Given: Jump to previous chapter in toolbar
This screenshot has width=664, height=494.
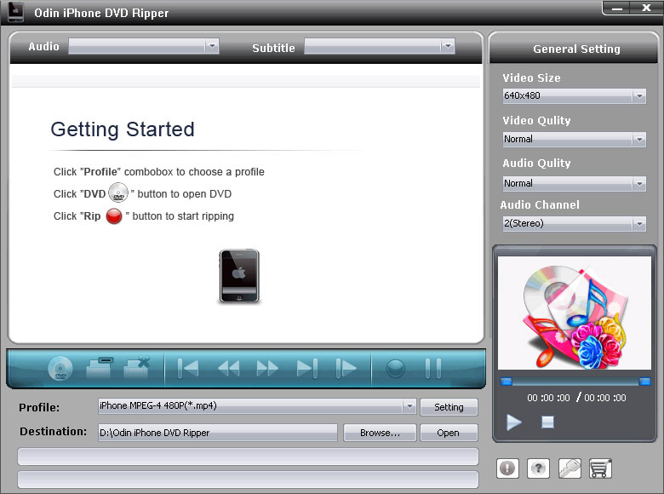Looking at the screenshot, I should 188,368.
